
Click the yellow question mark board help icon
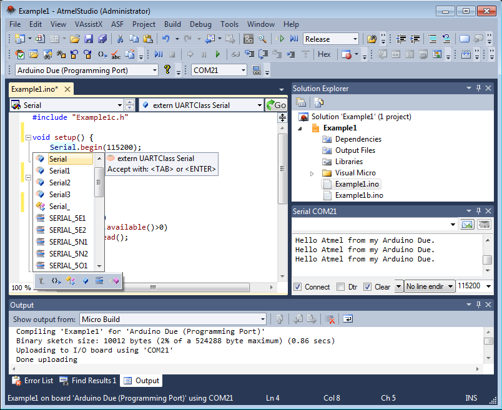(167, 70)
